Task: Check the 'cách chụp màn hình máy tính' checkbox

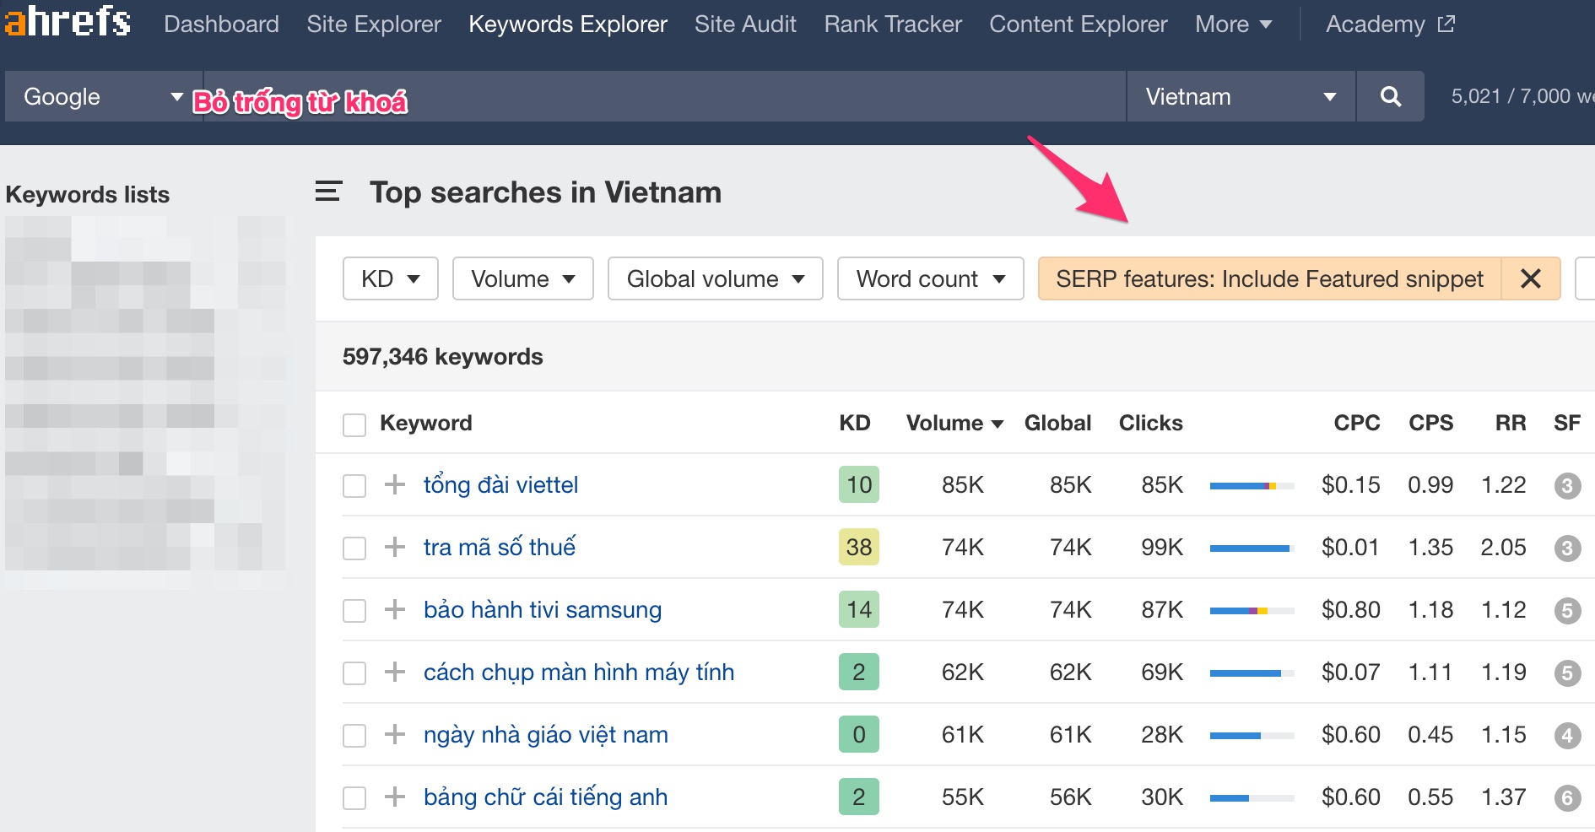Action: [354, 673]
